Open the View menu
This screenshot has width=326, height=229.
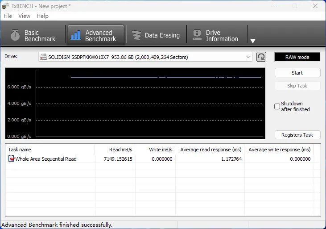click(x=24, y=16)
